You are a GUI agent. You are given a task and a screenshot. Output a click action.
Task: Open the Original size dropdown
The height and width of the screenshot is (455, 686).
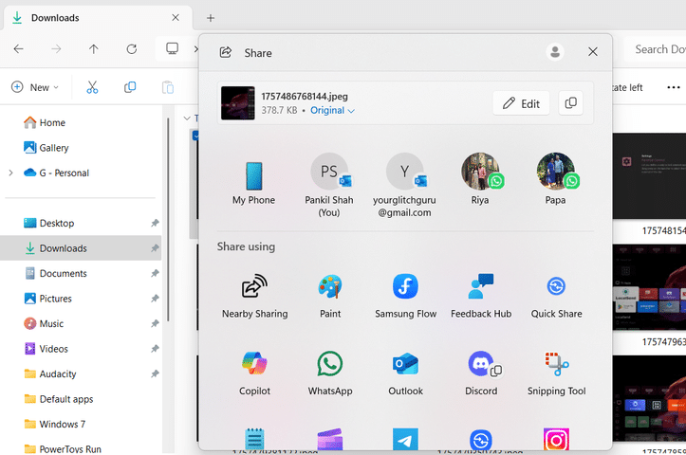tap(332, 110)
